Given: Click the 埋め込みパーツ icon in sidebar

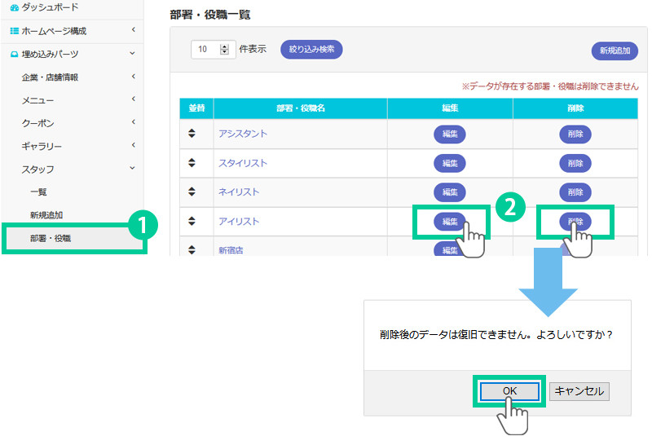Looking at the screenshot, I should tap(14, 55).
